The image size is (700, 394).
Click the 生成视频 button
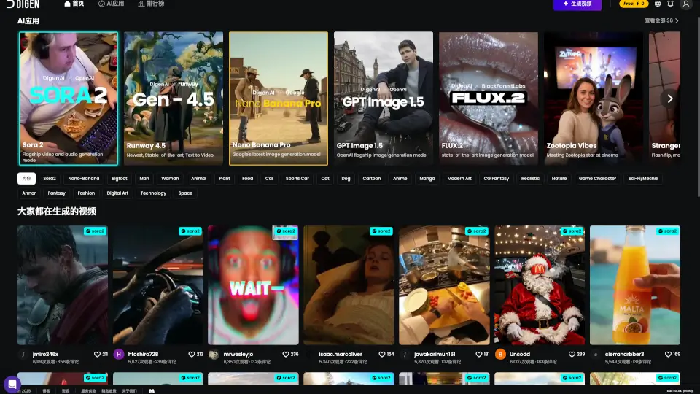click(x=577, y=4)
